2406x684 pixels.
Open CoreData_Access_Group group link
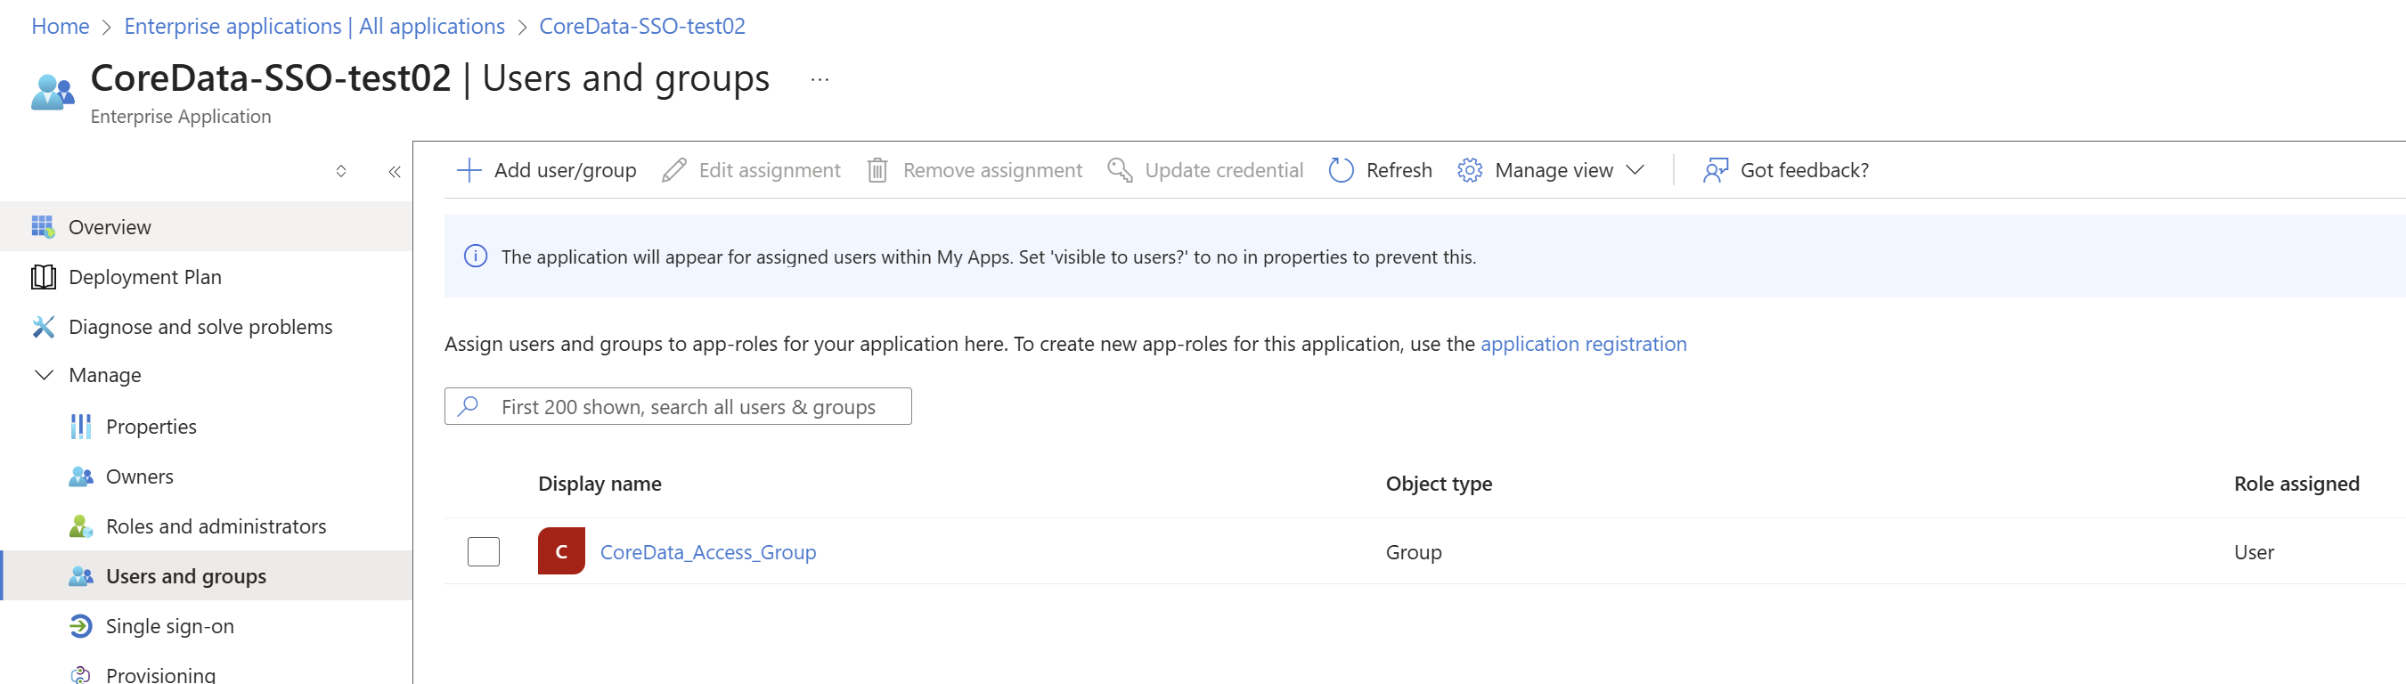tap(707, 552)
